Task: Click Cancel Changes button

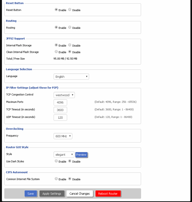Action: tap(80, 194)
